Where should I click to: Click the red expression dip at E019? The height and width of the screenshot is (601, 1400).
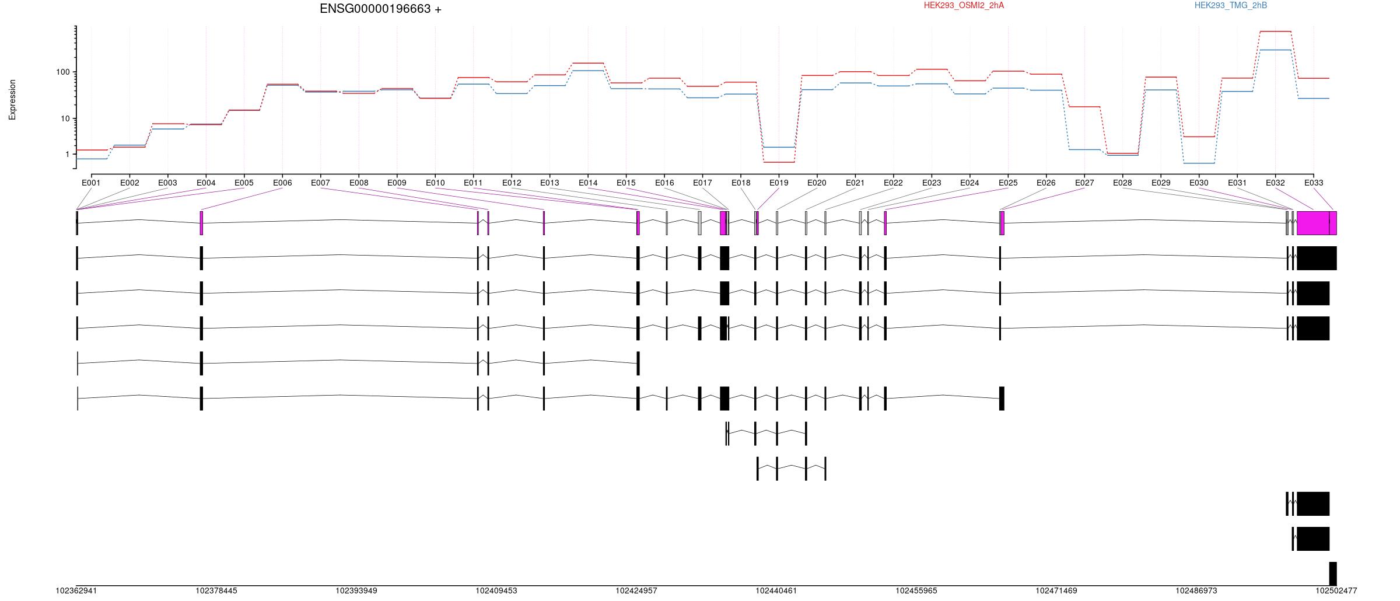[779, 162]
